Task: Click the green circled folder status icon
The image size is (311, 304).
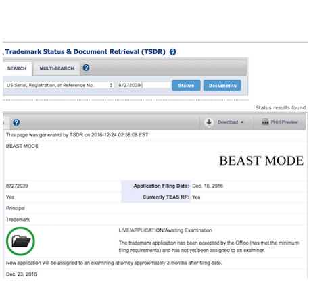Action: point(20,241)
